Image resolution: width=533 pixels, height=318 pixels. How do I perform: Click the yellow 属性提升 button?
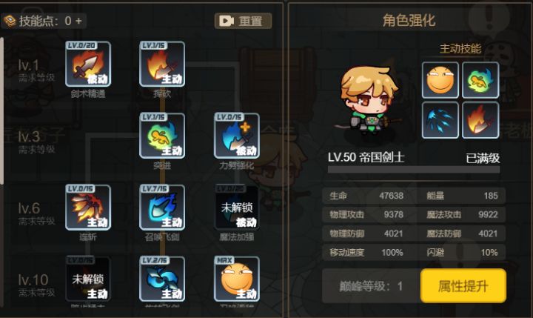tap(463, 285)
